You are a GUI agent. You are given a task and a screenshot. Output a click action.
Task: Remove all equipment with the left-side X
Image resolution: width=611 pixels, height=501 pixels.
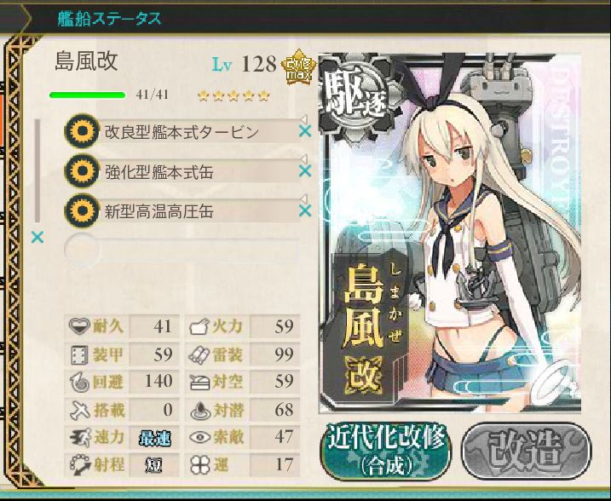37,237
